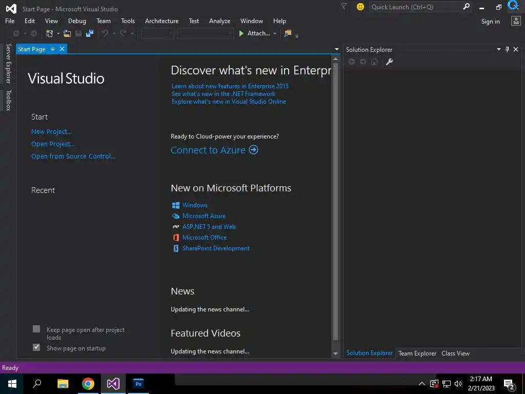Open the Toolbox side tab

tap(8, 100)
